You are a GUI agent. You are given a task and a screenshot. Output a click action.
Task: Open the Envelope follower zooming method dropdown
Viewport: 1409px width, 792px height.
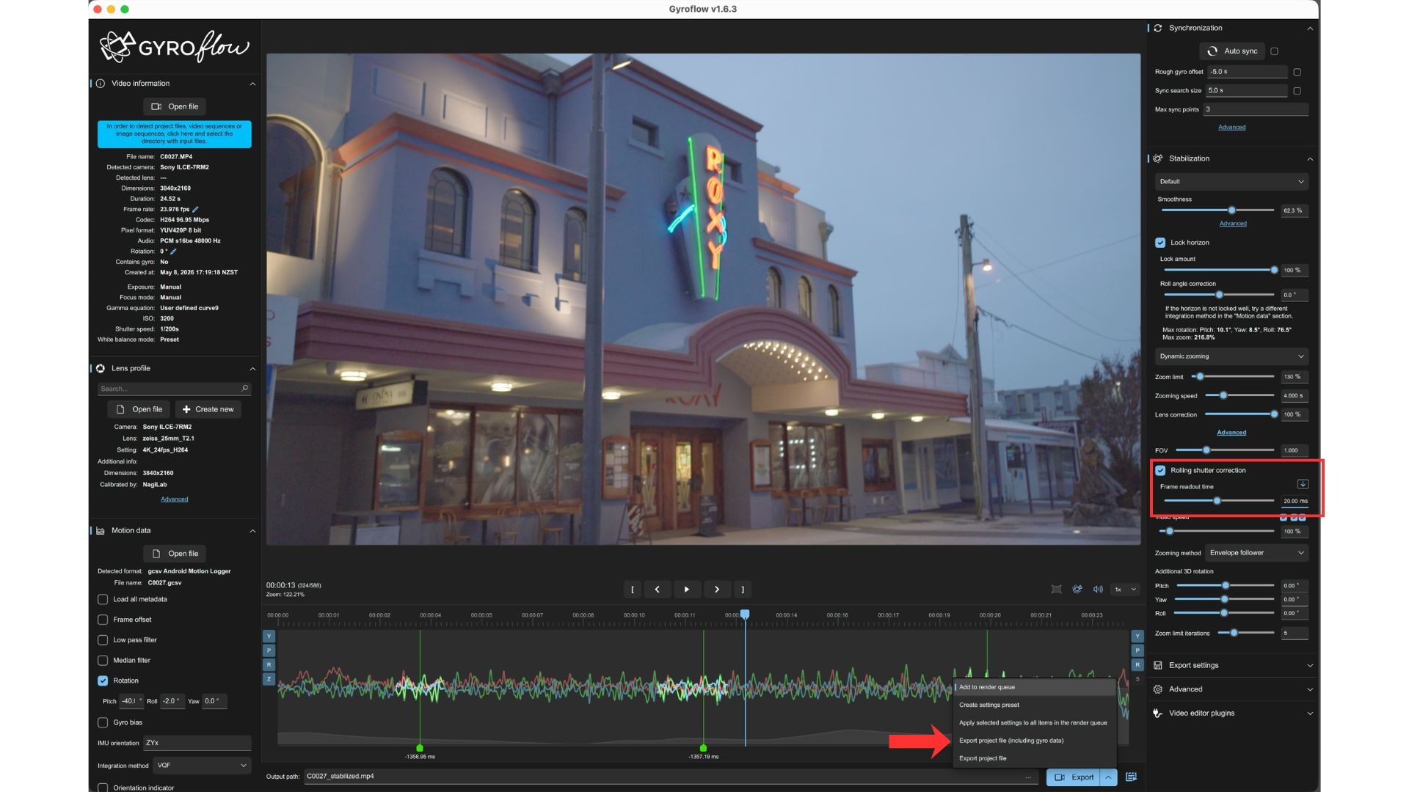coord(1257,553)
